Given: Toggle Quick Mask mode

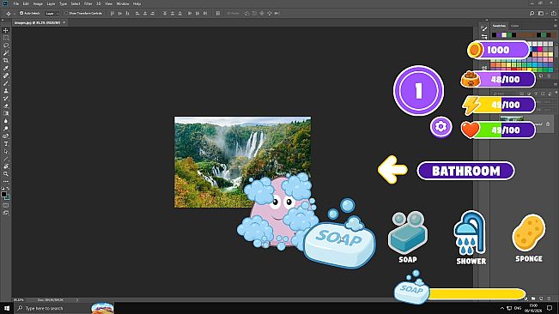Looking at the screenshot, I should (x=6, y=205).
